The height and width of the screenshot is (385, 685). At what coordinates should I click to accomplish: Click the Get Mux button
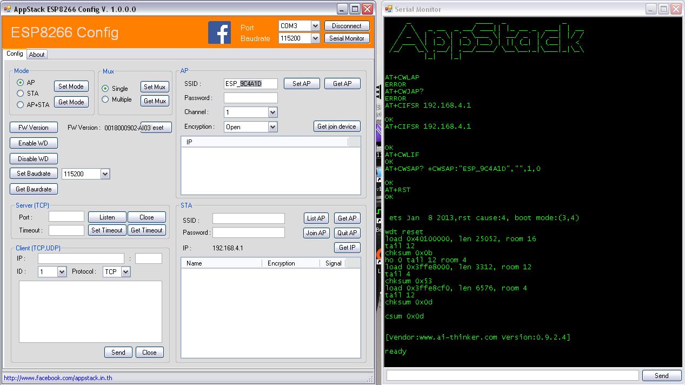point(155,101)
